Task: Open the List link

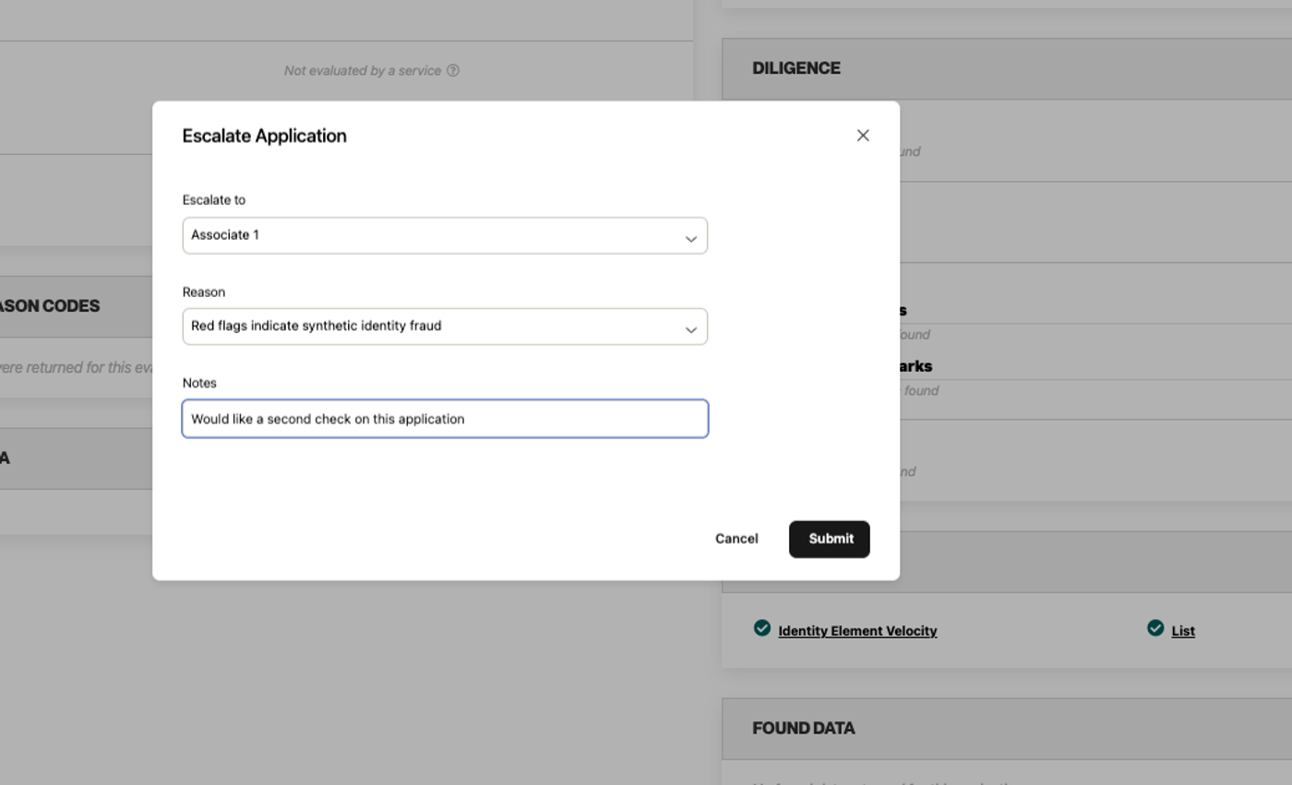Action: click(x=1183, y=631)
